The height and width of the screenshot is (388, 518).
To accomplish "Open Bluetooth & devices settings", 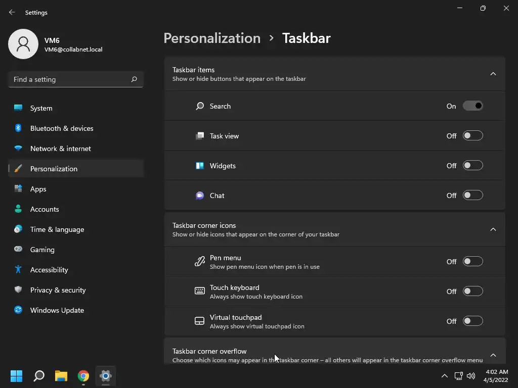I will [62, 128].
